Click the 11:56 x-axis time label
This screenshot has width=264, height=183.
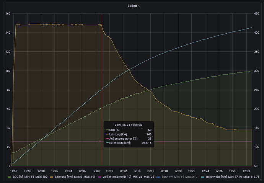click(x=14, y=171)
